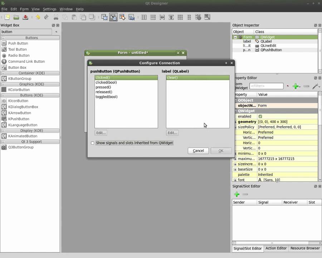
Task: Select the Edit Tab Order mode icon
Action: point(131,17)
